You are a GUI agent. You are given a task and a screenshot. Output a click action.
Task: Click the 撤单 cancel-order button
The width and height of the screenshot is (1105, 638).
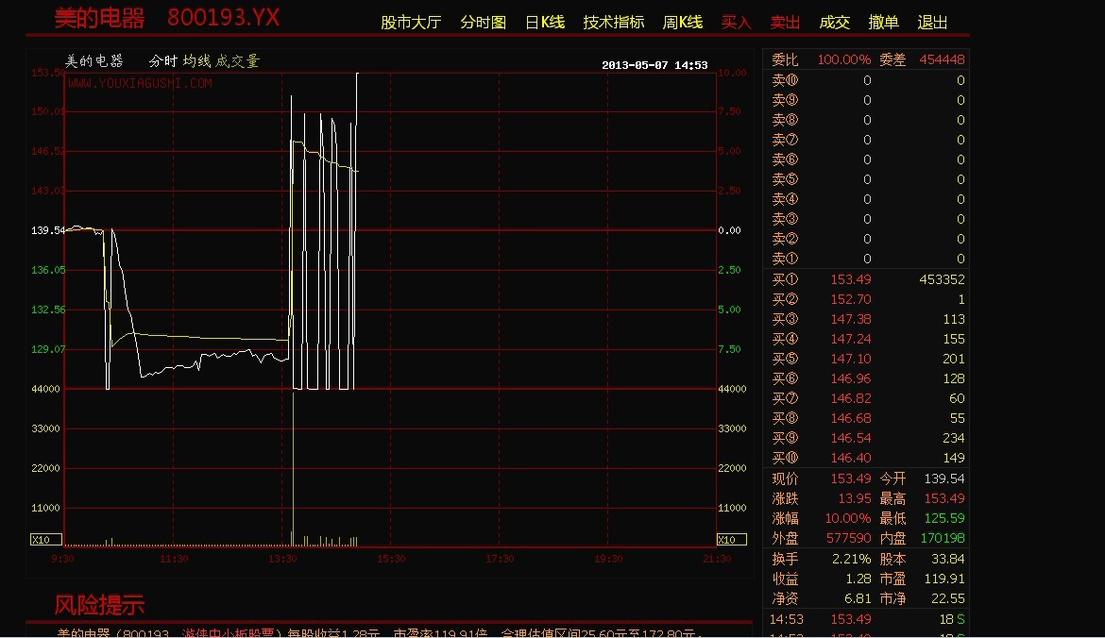[x=883, y=23]
